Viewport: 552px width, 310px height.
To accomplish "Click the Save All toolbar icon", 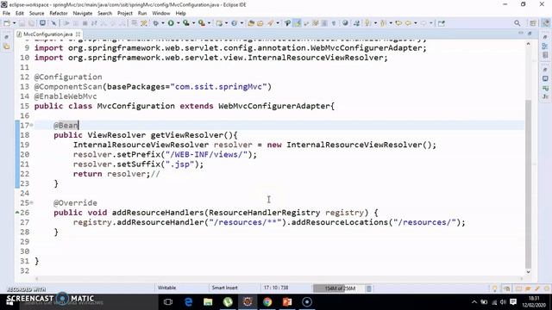I will point(31,23).
